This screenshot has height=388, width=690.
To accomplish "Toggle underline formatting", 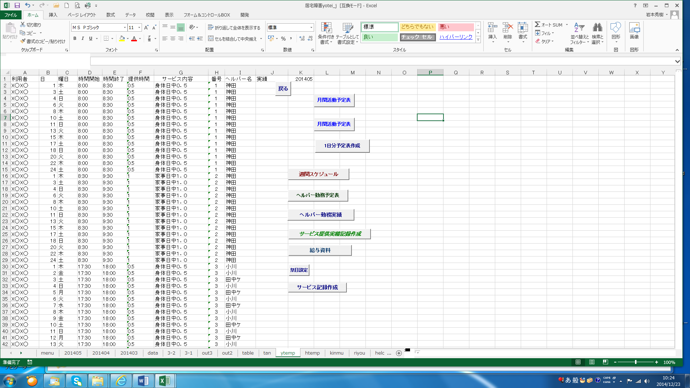I will [x=91, y=38].
